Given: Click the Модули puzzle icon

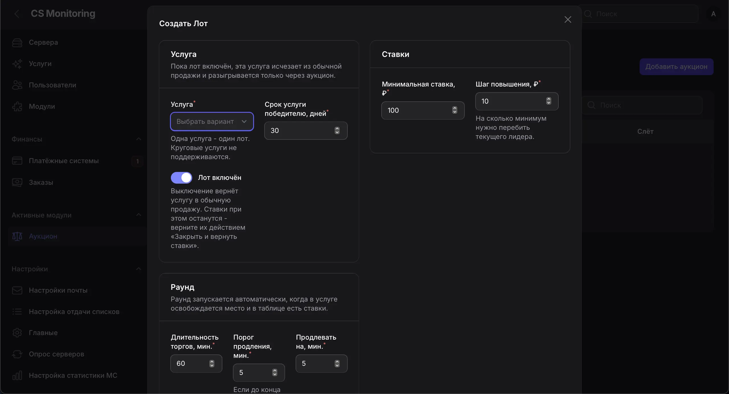Looking at the screenshot, I should (17, 106).
